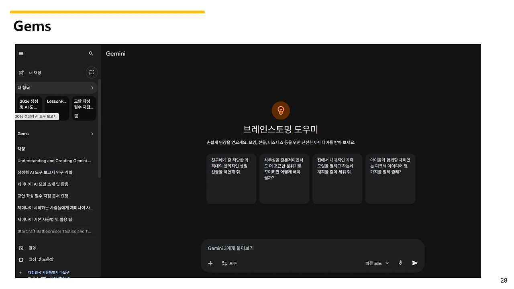Viewport: 514px width, 289px height.
Task: Click the 피크닉 아이디어 suggestion card
Action: coord(390,178)
